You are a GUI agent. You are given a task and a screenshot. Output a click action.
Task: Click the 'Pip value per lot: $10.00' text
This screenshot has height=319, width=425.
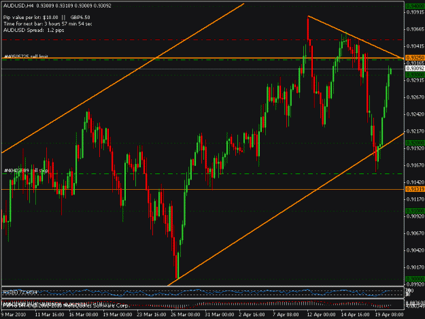(x=31, y=18)
